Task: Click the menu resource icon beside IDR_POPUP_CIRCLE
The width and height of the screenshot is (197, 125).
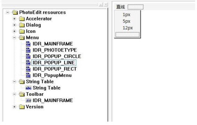Action: point(28,56)
